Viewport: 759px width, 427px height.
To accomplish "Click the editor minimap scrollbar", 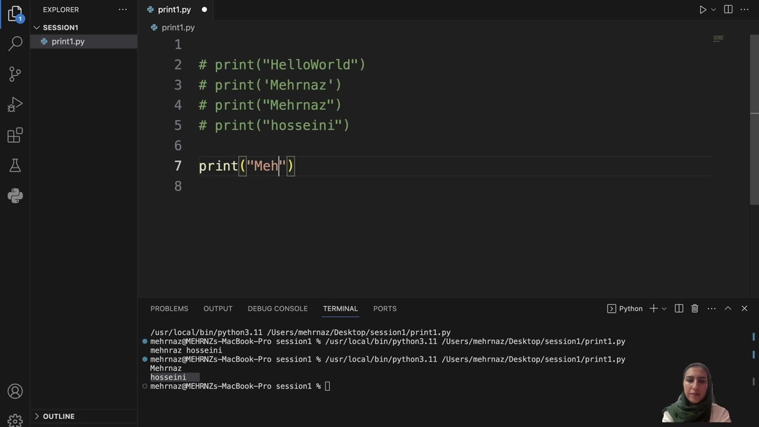I will [x=718, y=39].
